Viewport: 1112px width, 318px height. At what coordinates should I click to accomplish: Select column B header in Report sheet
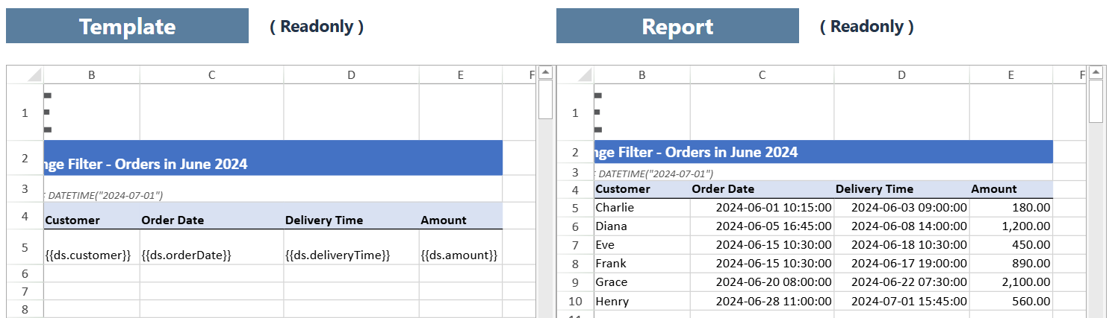[x=642, y=74]
